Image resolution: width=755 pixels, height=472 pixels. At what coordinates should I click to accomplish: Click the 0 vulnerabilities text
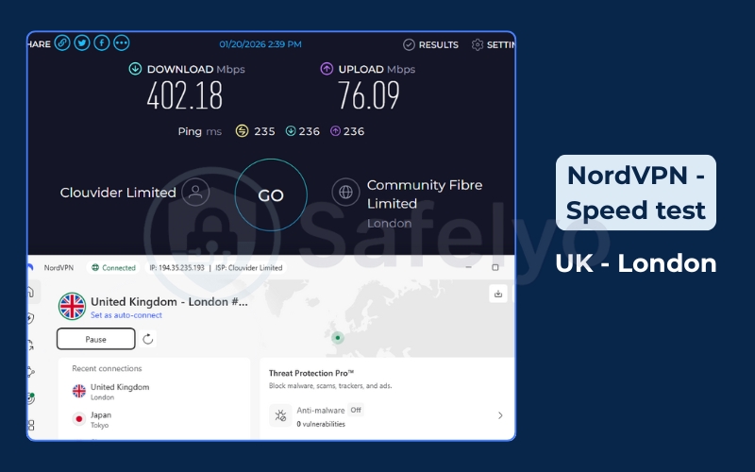pos(321,424)
